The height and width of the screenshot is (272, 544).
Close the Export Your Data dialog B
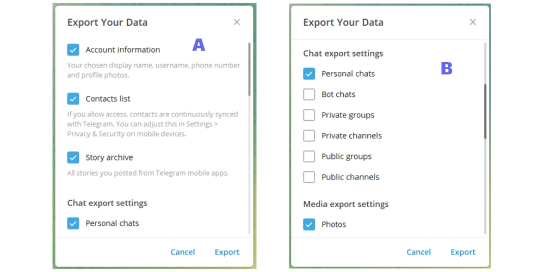click(x=473, y=22)
